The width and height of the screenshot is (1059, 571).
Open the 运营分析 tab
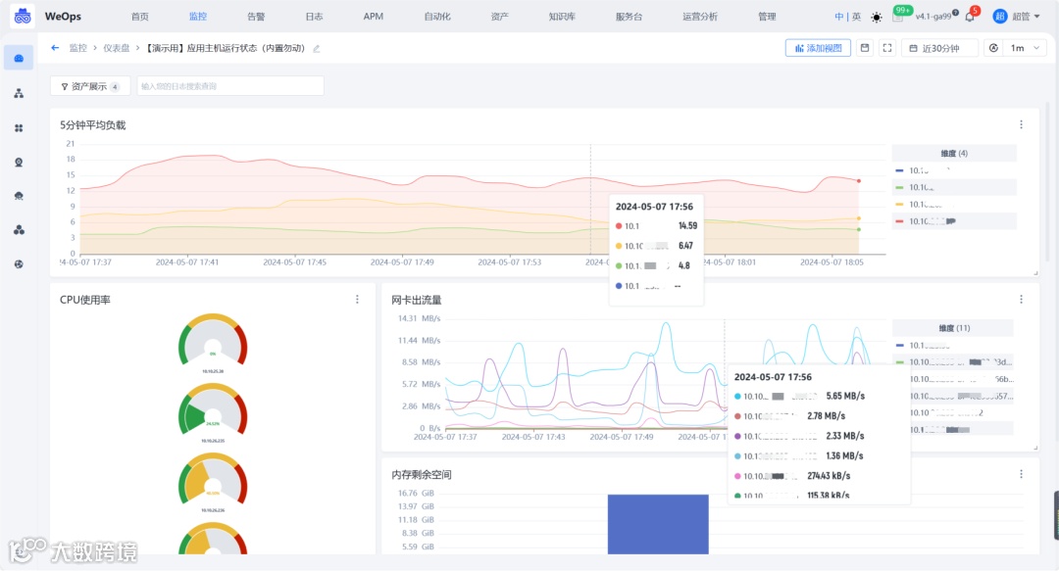tap(700, 17)
